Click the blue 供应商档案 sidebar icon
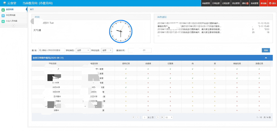The height and width of the screenshot is (131, 277). pos(3,15)
